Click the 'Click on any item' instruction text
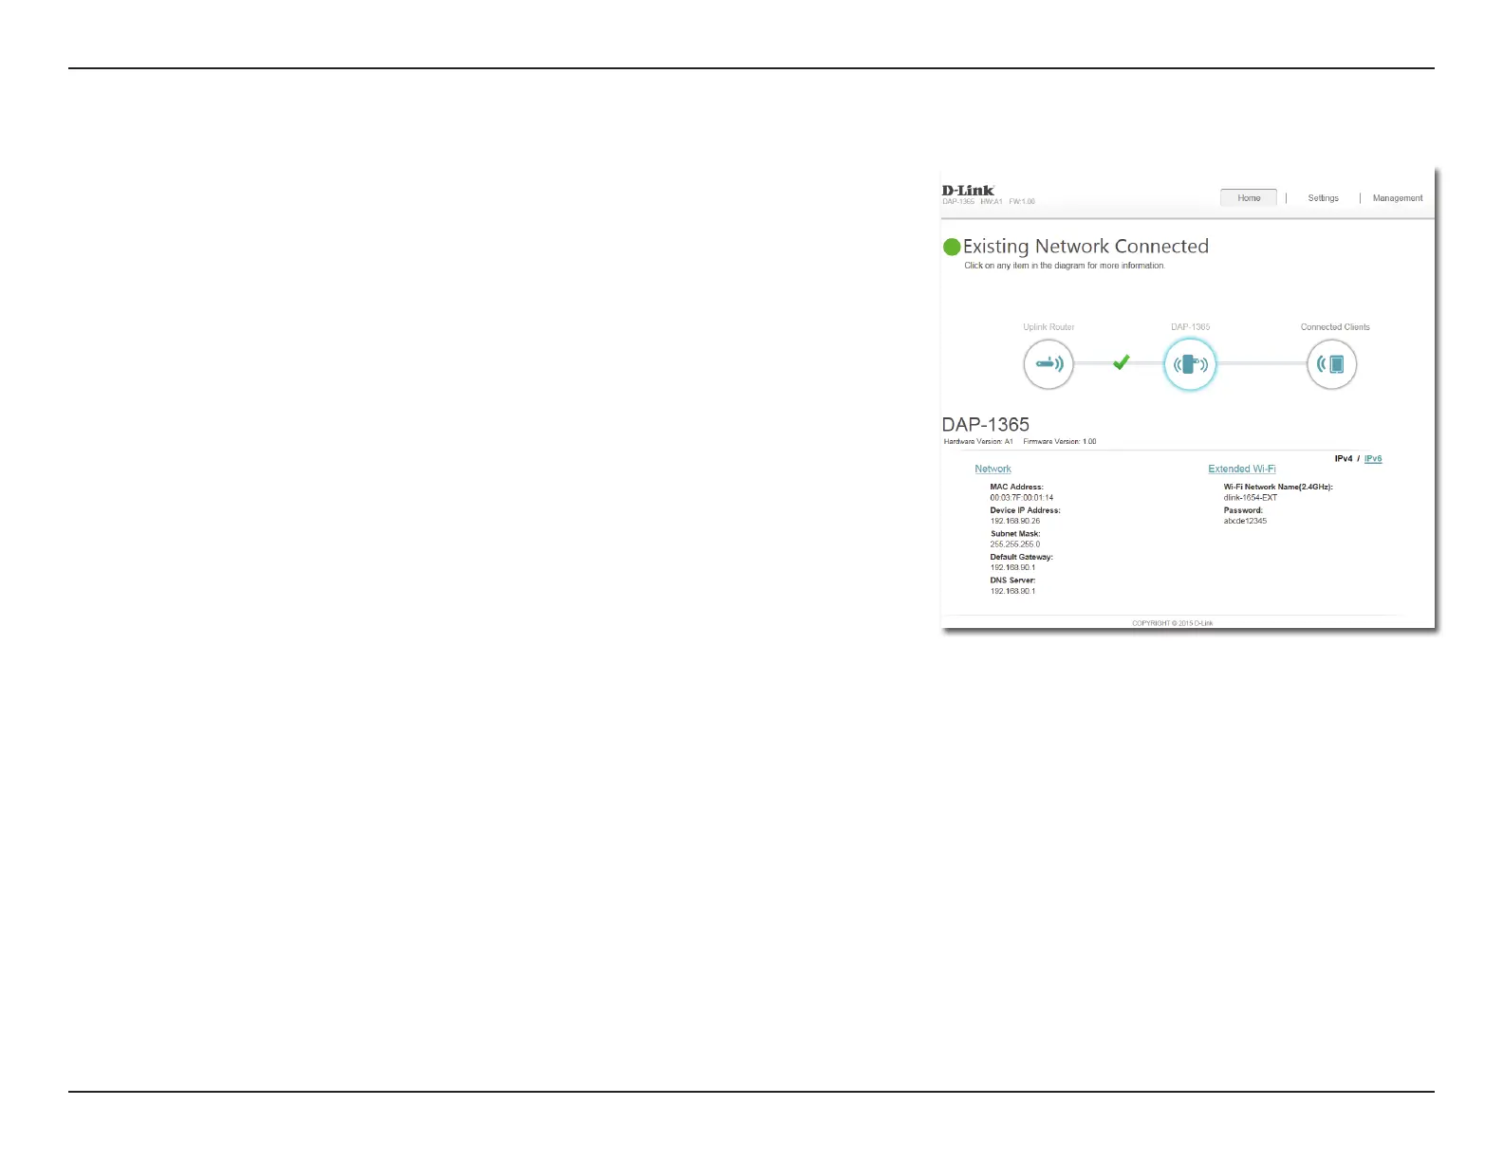Screen dimensions: 1503x1161 pyautogui.click(x=1065, y=266)
